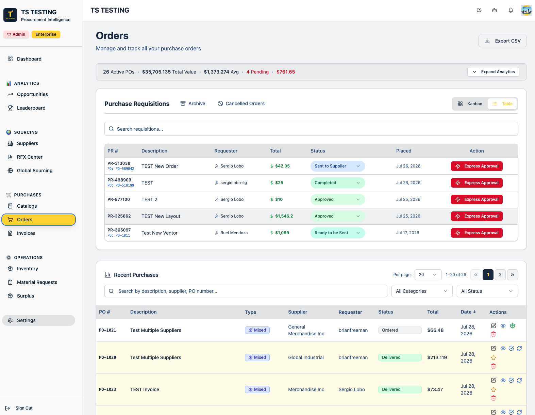Delete PO-1021 with the trash icon
The width and height of the screenshot is (535, 415).
point(494,334)
